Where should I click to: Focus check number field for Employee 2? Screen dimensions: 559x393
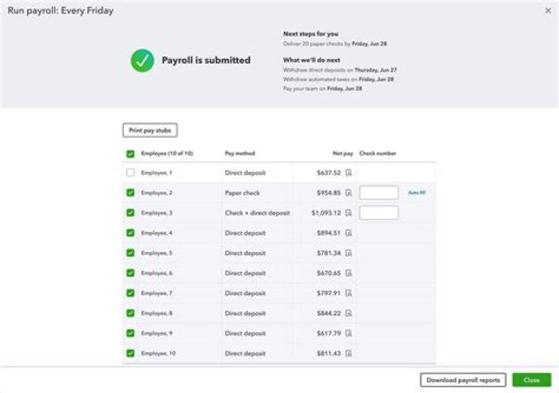(x=379, y=193)
